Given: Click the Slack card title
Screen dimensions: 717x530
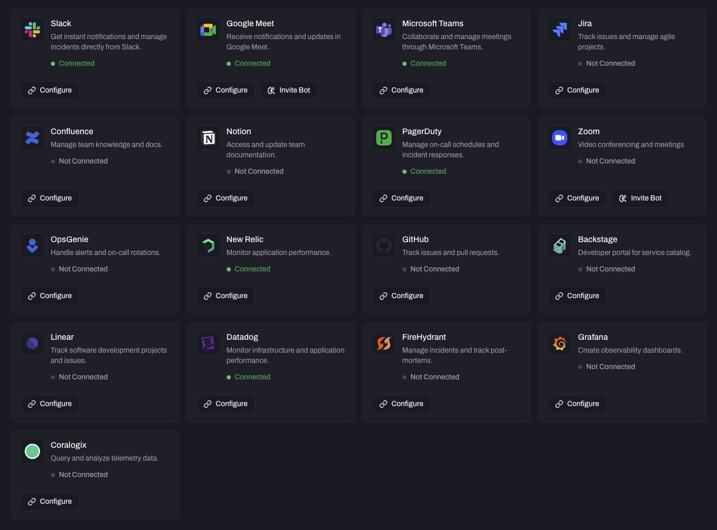Looking at the screenshot, I should [x=61, y=24].
